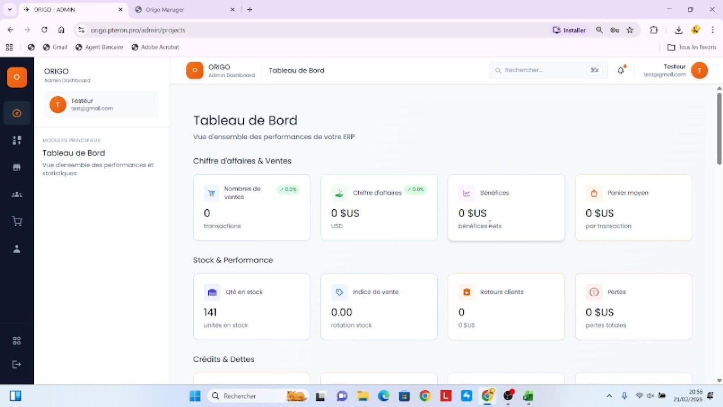Open the apps grid icon in sidebar
Screen dimensions: 723x407
17,341
